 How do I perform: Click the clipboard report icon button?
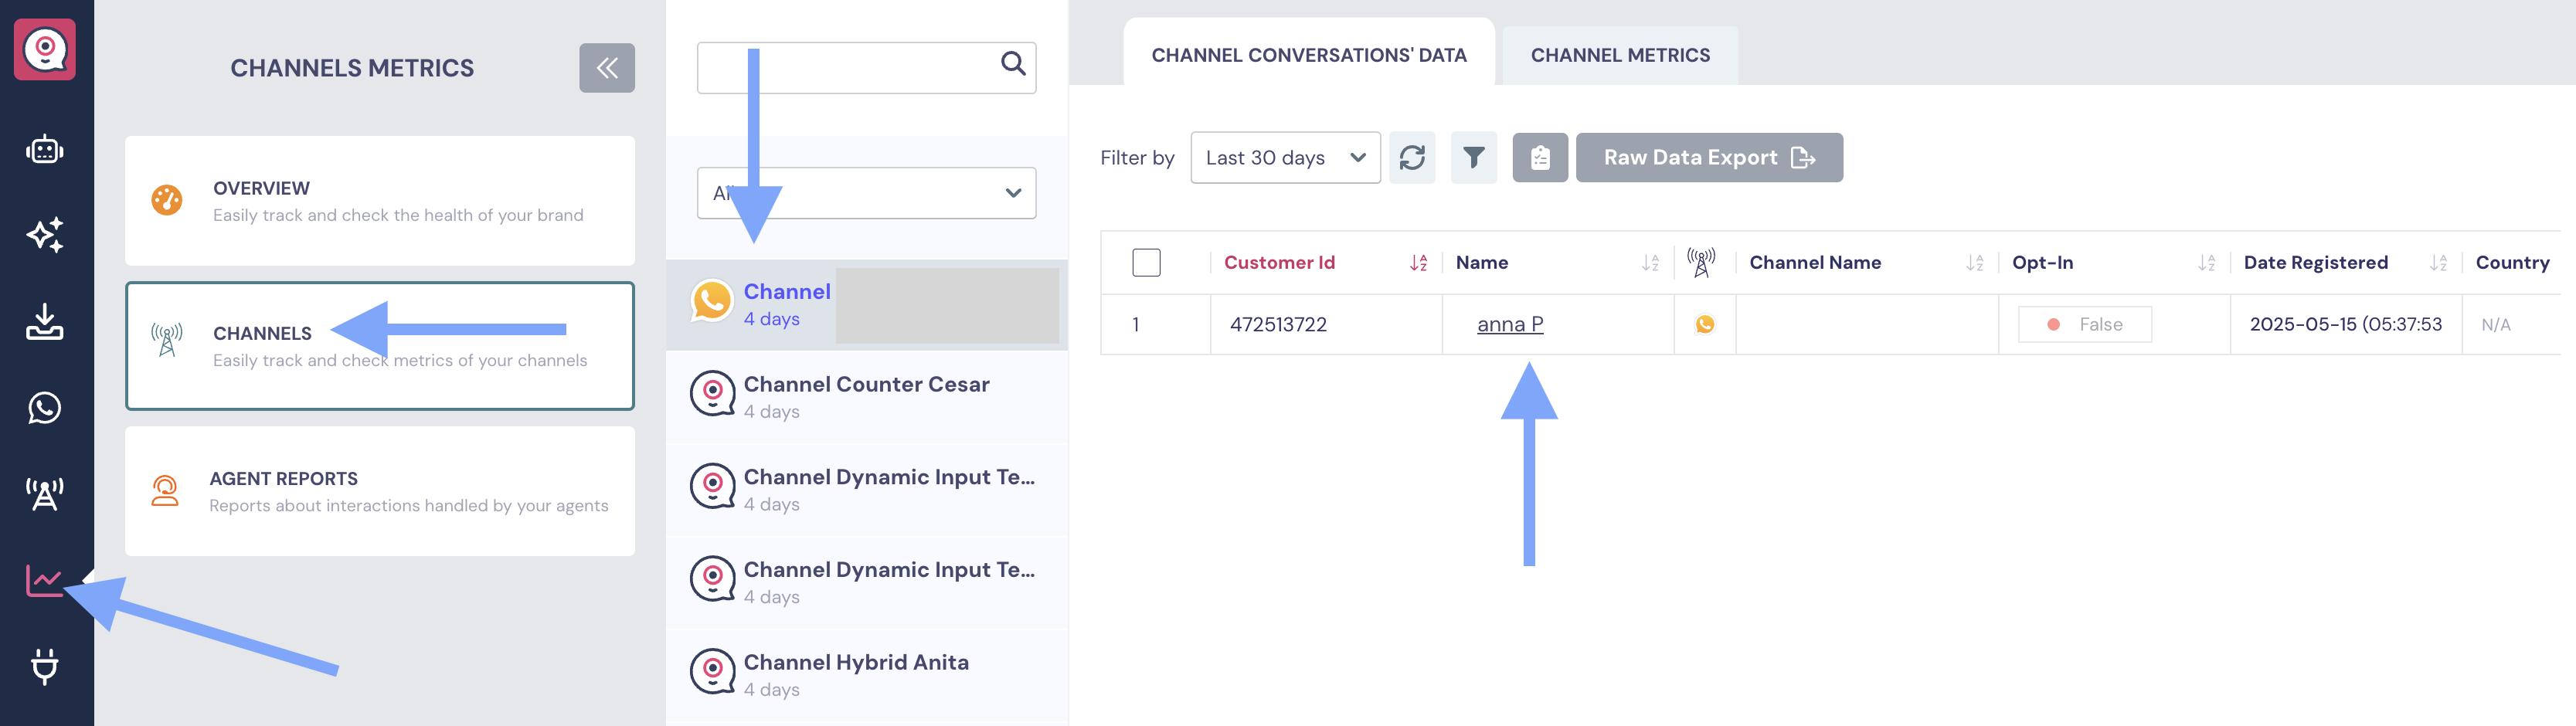pyautogui.click(x=1540, y=158)
